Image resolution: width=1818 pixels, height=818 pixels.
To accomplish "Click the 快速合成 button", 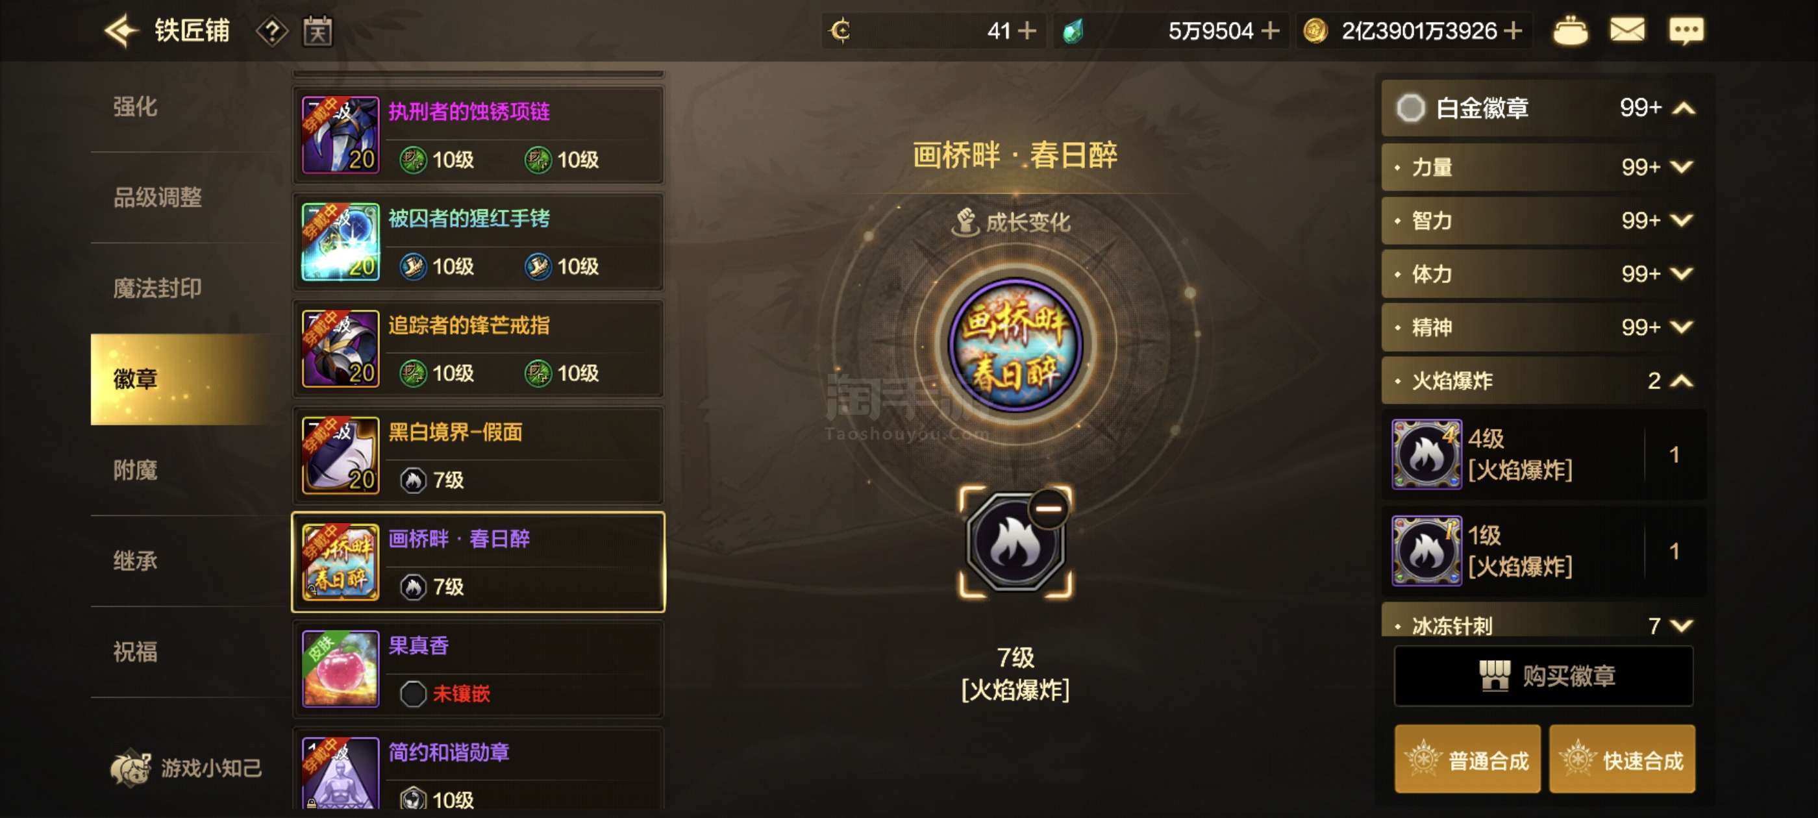I will (x=1621, y=760).
